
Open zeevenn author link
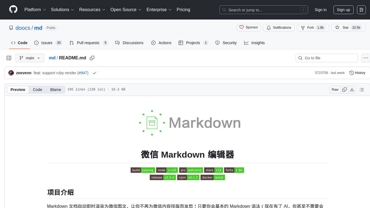click(x=24, y=73)
